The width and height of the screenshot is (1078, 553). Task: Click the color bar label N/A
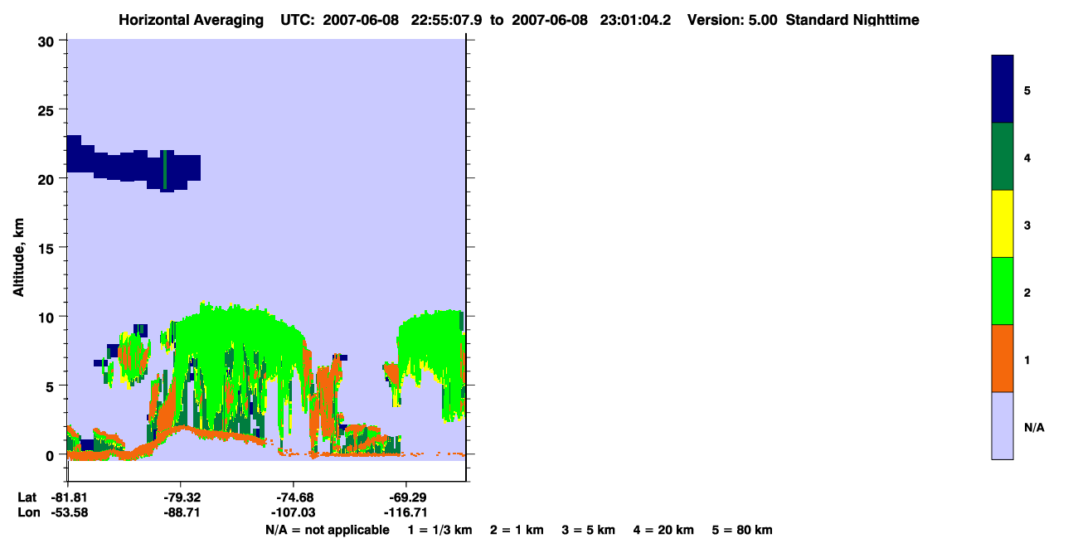click(1034, 427)
